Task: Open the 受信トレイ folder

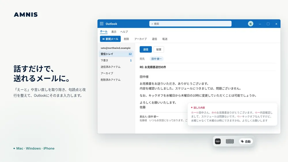Action: 116,54
